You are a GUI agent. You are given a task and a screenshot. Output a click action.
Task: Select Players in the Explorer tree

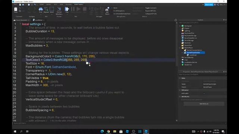187,28
